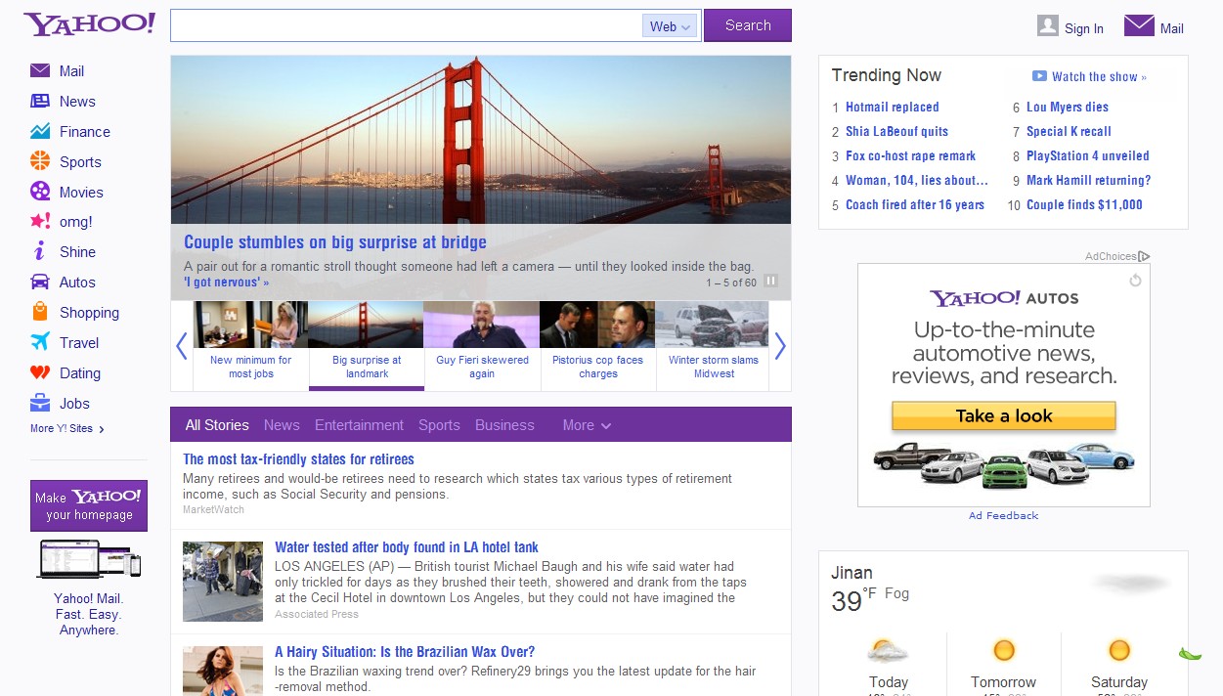Click the Travel airplane icon
Viewport: 1223px width, 696px height.
click(x=40, y=342)
